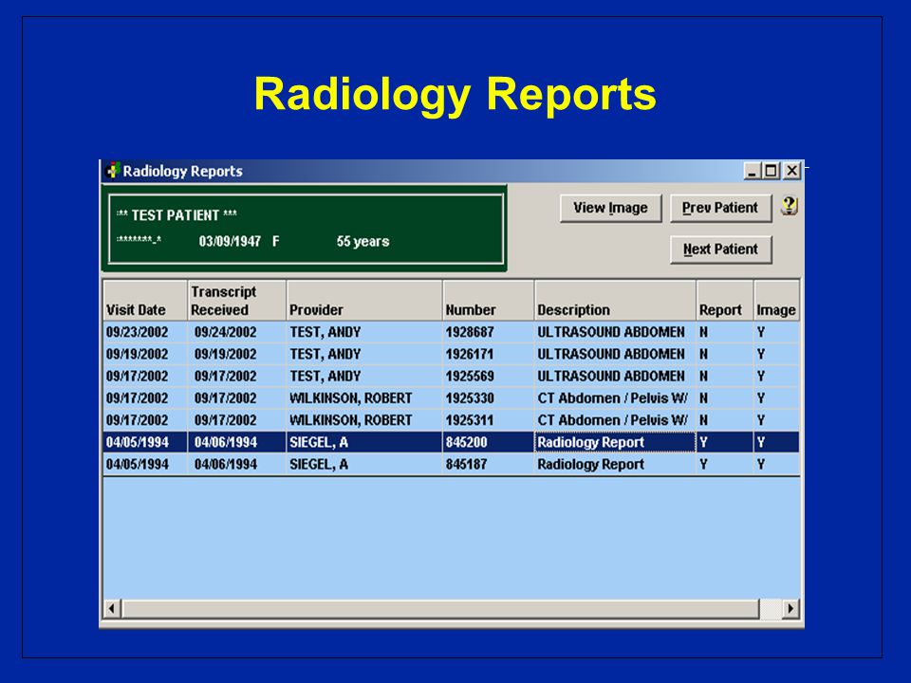Select the row with number 1926171
911x683 pixels.
[452, 354]
